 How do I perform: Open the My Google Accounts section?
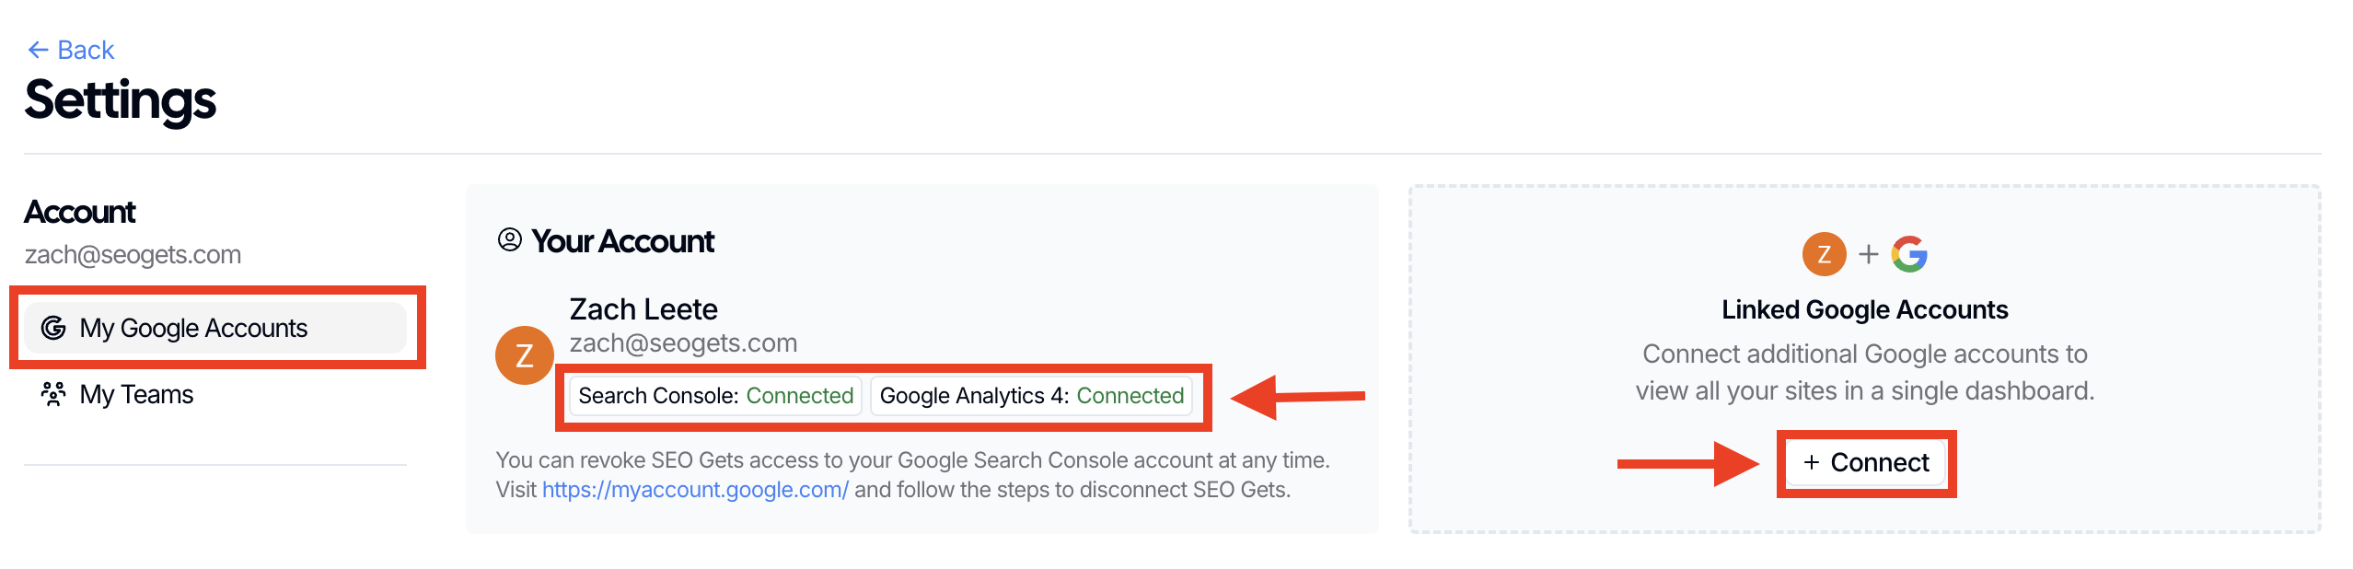(x=193, y=328)
